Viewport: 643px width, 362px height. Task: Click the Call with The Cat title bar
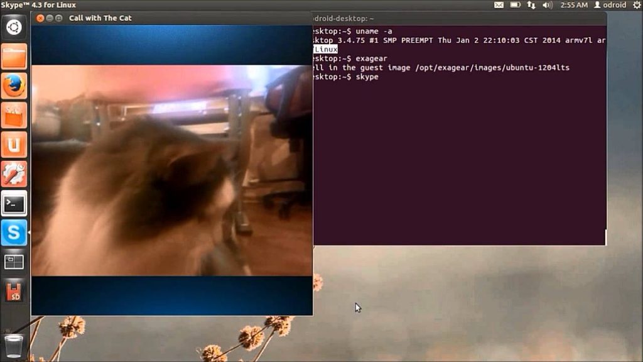pos(172,18)
